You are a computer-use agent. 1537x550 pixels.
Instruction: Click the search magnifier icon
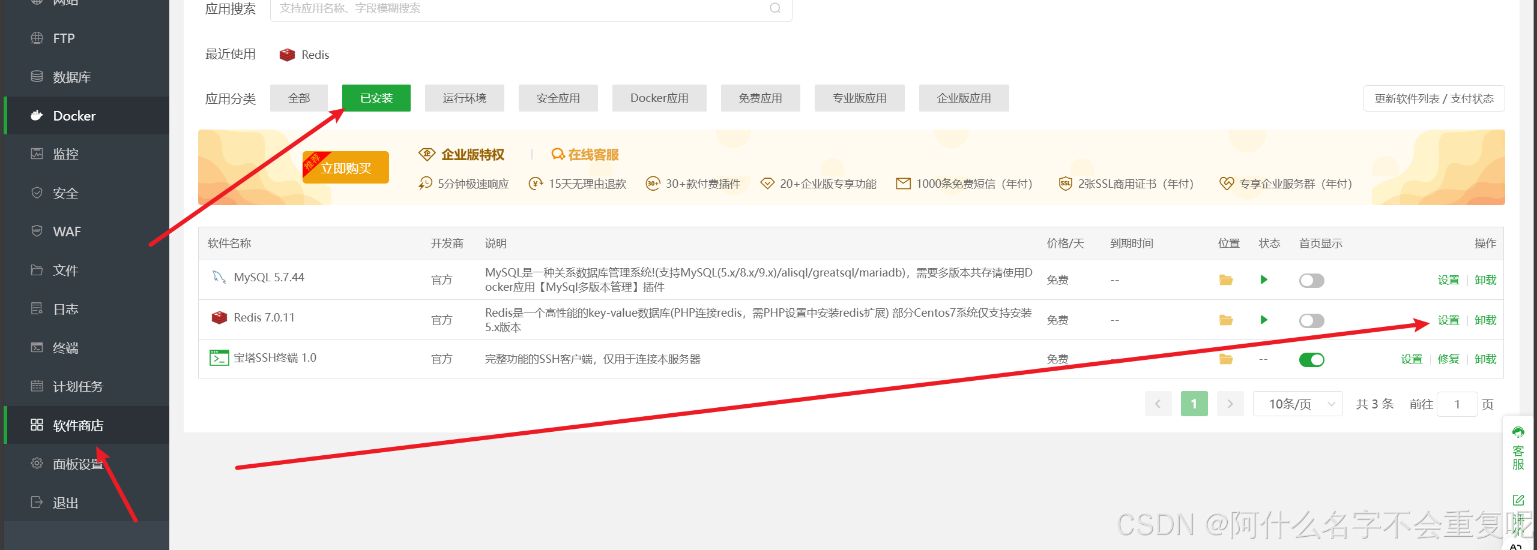click(x=775, y=8)
